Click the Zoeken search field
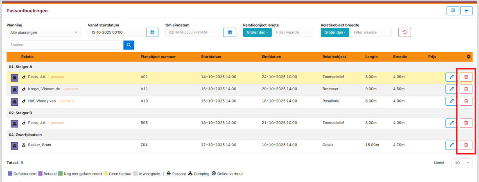The height and width of the screenshot is (182, 479). pos(65,45)
